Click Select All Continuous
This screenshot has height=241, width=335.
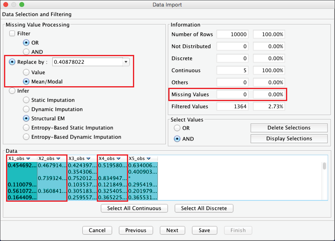[x=134, y=209]
